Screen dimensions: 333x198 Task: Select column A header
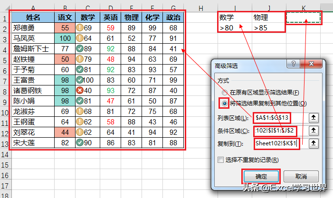tap(33, 8)
